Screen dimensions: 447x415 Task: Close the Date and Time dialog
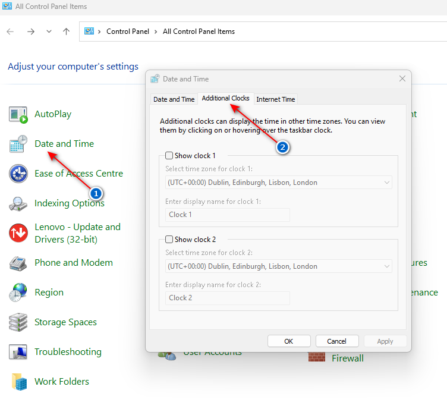pyautogui.click(x=402, y=78)
